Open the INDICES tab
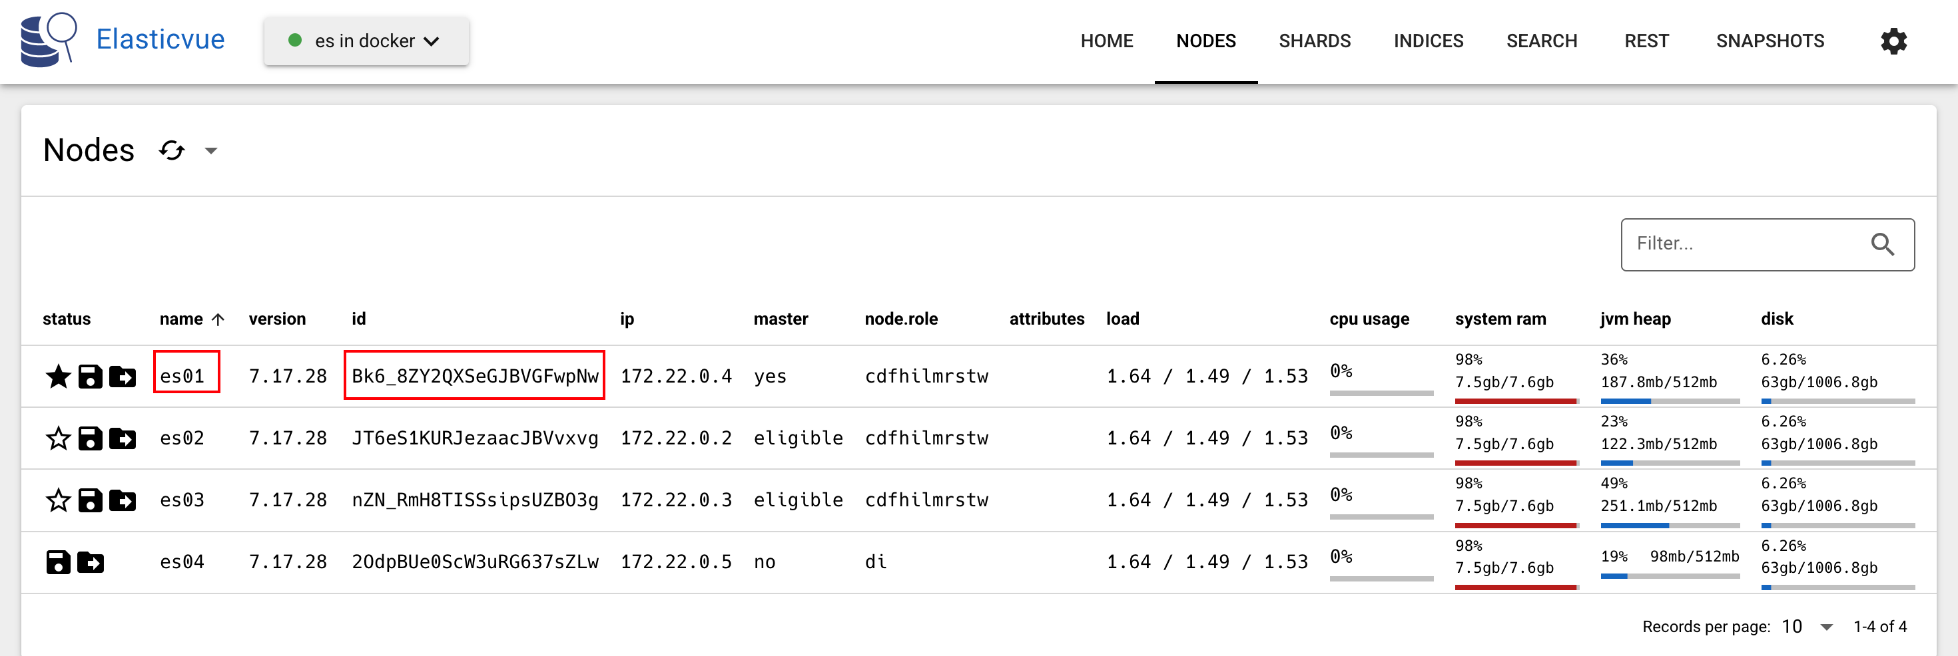 point(1429,41)
